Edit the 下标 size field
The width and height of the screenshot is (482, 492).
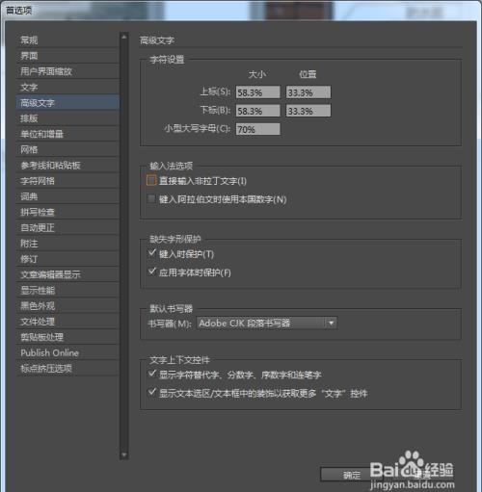click(x=257, y=111)
